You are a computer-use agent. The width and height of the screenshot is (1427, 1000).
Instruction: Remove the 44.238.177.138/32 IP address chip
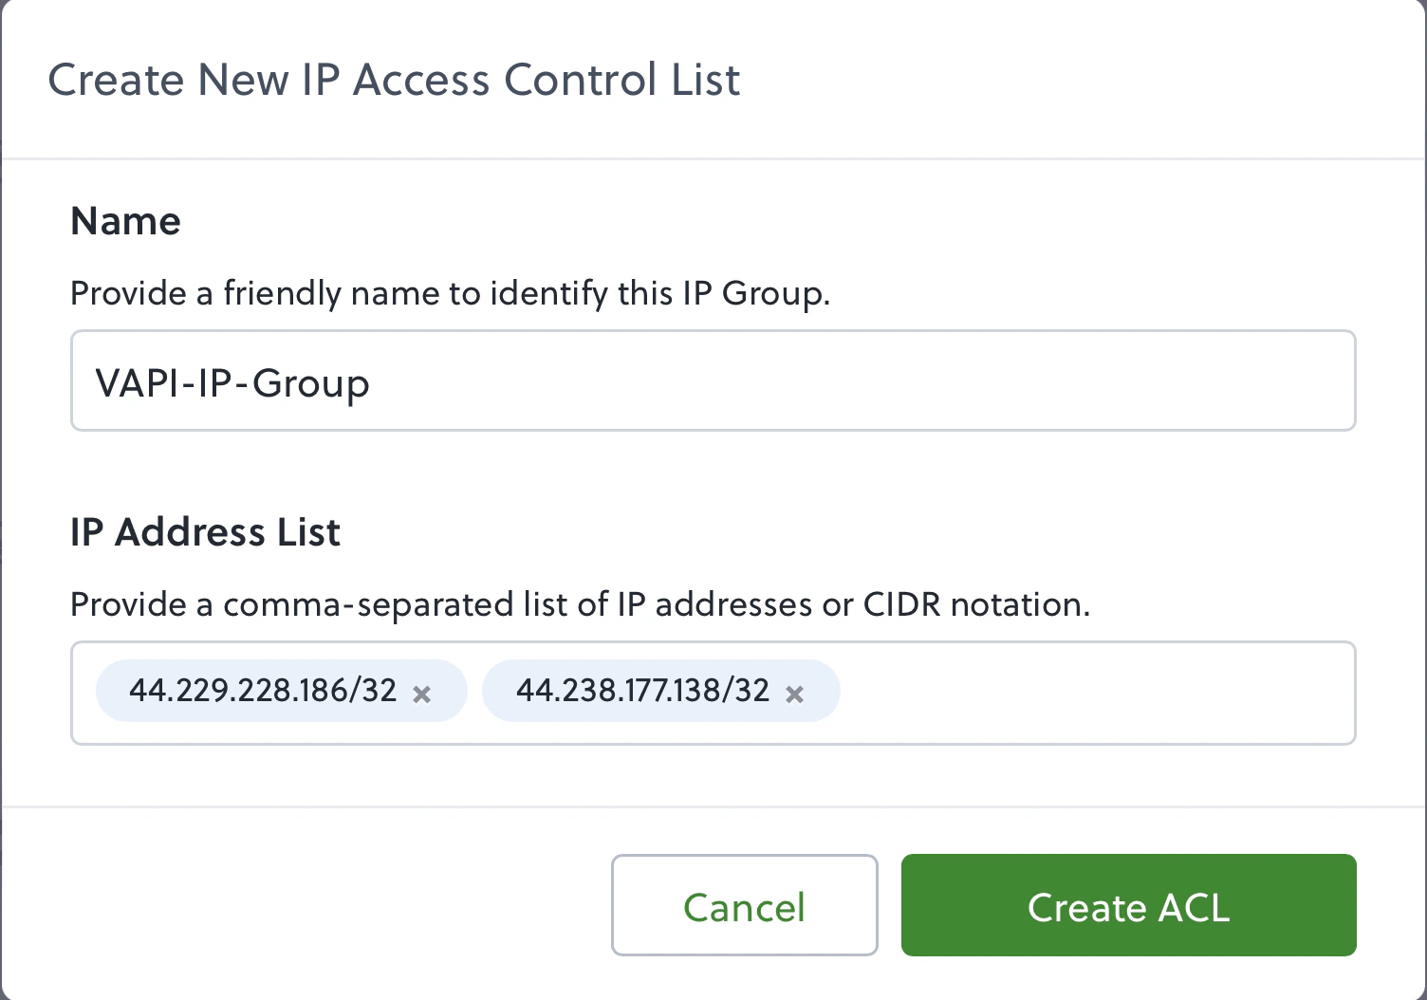794,694
